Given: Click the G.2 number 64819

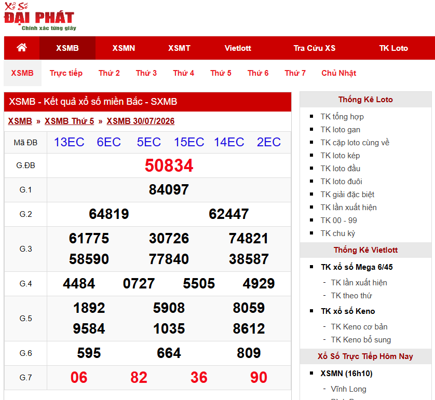Looking at the screenshot, I should pyautogui.click(x=109, y=214).
